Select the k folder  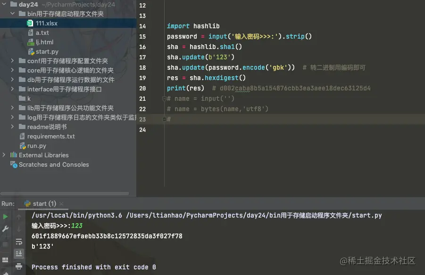pyautogui.click(x=29, y=98)
